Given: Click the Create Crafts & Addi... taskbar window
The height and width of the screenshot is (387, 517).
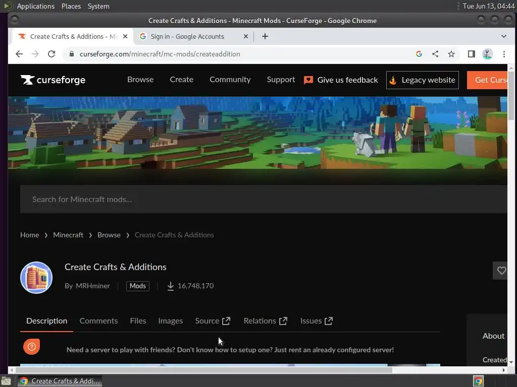Looking at the screenshot, I should click(x=60, y=381).
